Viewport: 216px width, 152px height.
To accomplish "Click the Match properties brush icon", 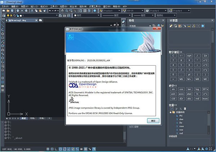I will pyautogui.click(x=45, y=10).
